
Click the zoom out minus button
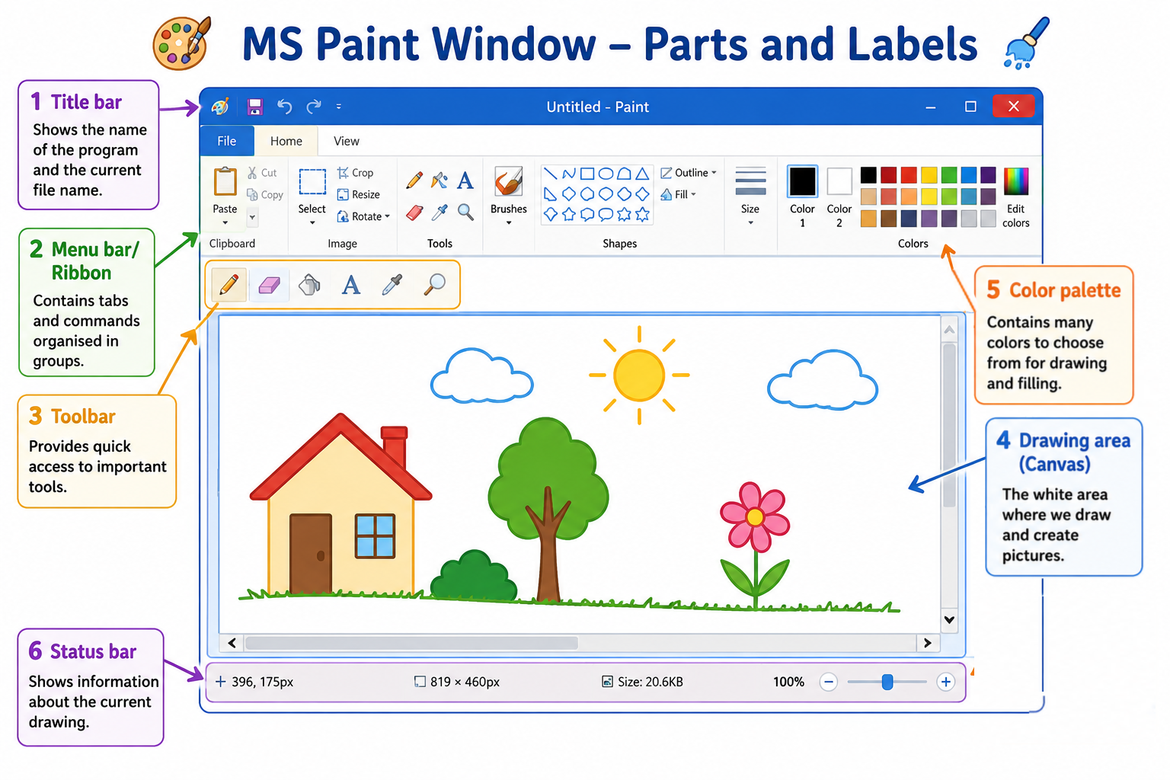tap(829, 682)
